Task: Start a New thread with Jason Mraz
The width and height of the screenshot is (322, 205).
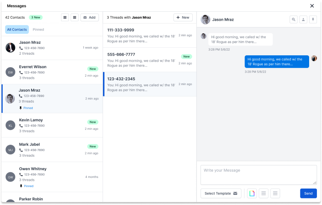Action: 183,17
